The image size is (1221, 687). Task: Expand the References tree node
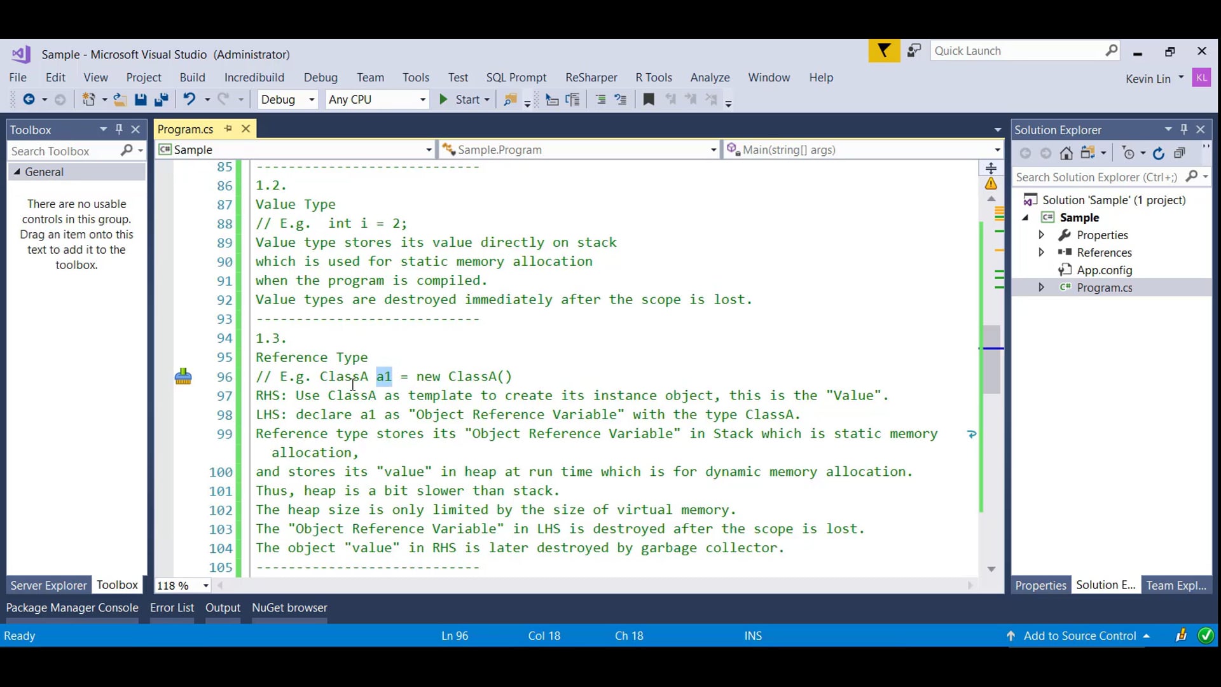pyautogui.click(x=1041, y=253)
